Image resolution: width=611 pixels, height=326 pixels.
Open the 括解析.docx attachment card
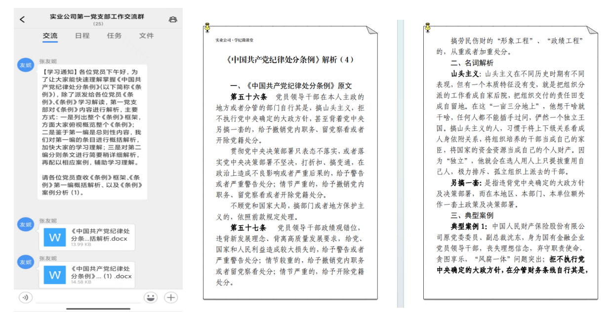(x=86, y=237)
